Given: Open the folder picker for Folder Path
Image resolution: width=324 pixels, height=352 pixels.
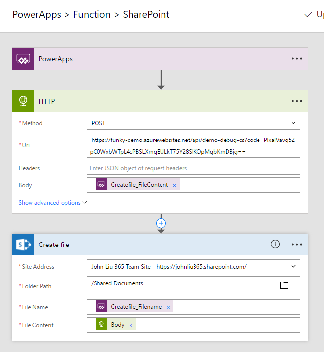Looking at the screenshot, I should click(x=284, y=285).
